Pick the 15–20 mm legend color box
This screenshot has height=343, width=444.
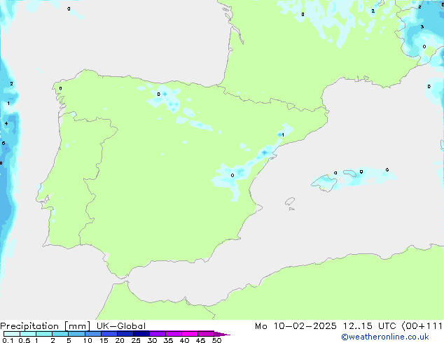109,334
